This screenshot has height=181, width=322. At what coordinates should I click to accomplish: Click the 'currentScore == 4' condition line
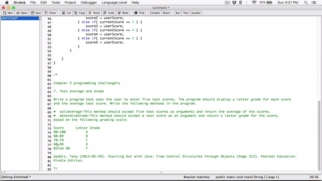[110, 30]
